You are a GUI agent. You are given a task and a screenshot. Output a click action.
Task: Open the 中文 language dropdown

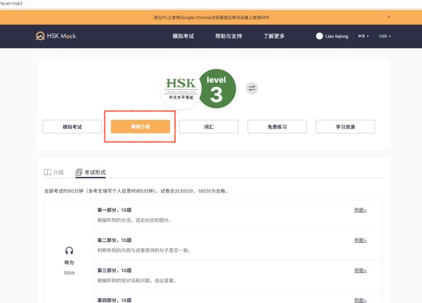tap(363, 36)
